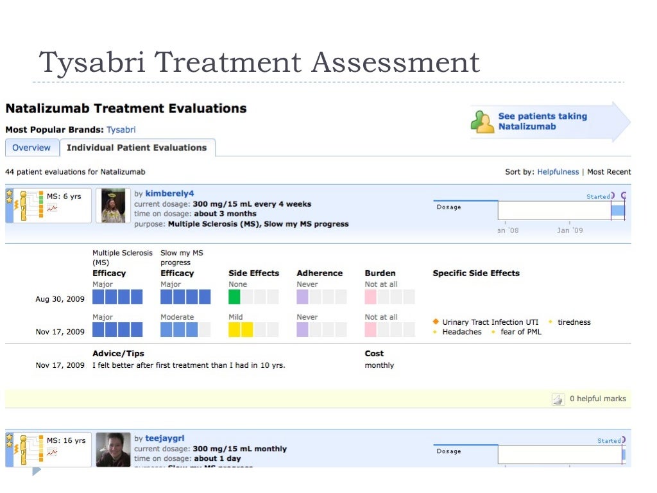This screenshot has height=493, width=657.
Task: Click Started marker on kimberely4's dosage timeline
Action: (598, 196)
